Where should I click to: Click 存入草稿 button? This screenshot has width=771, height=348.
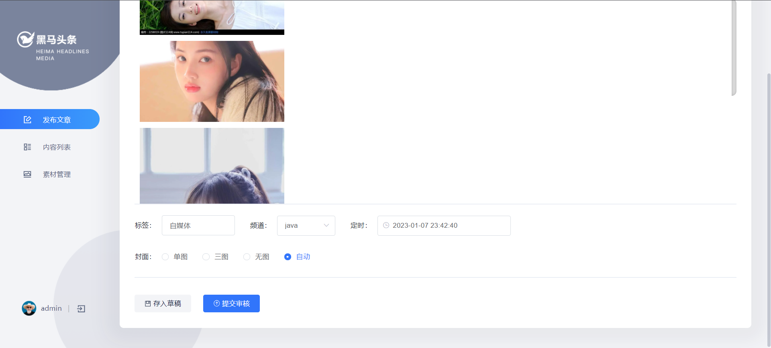click(163, 303)
